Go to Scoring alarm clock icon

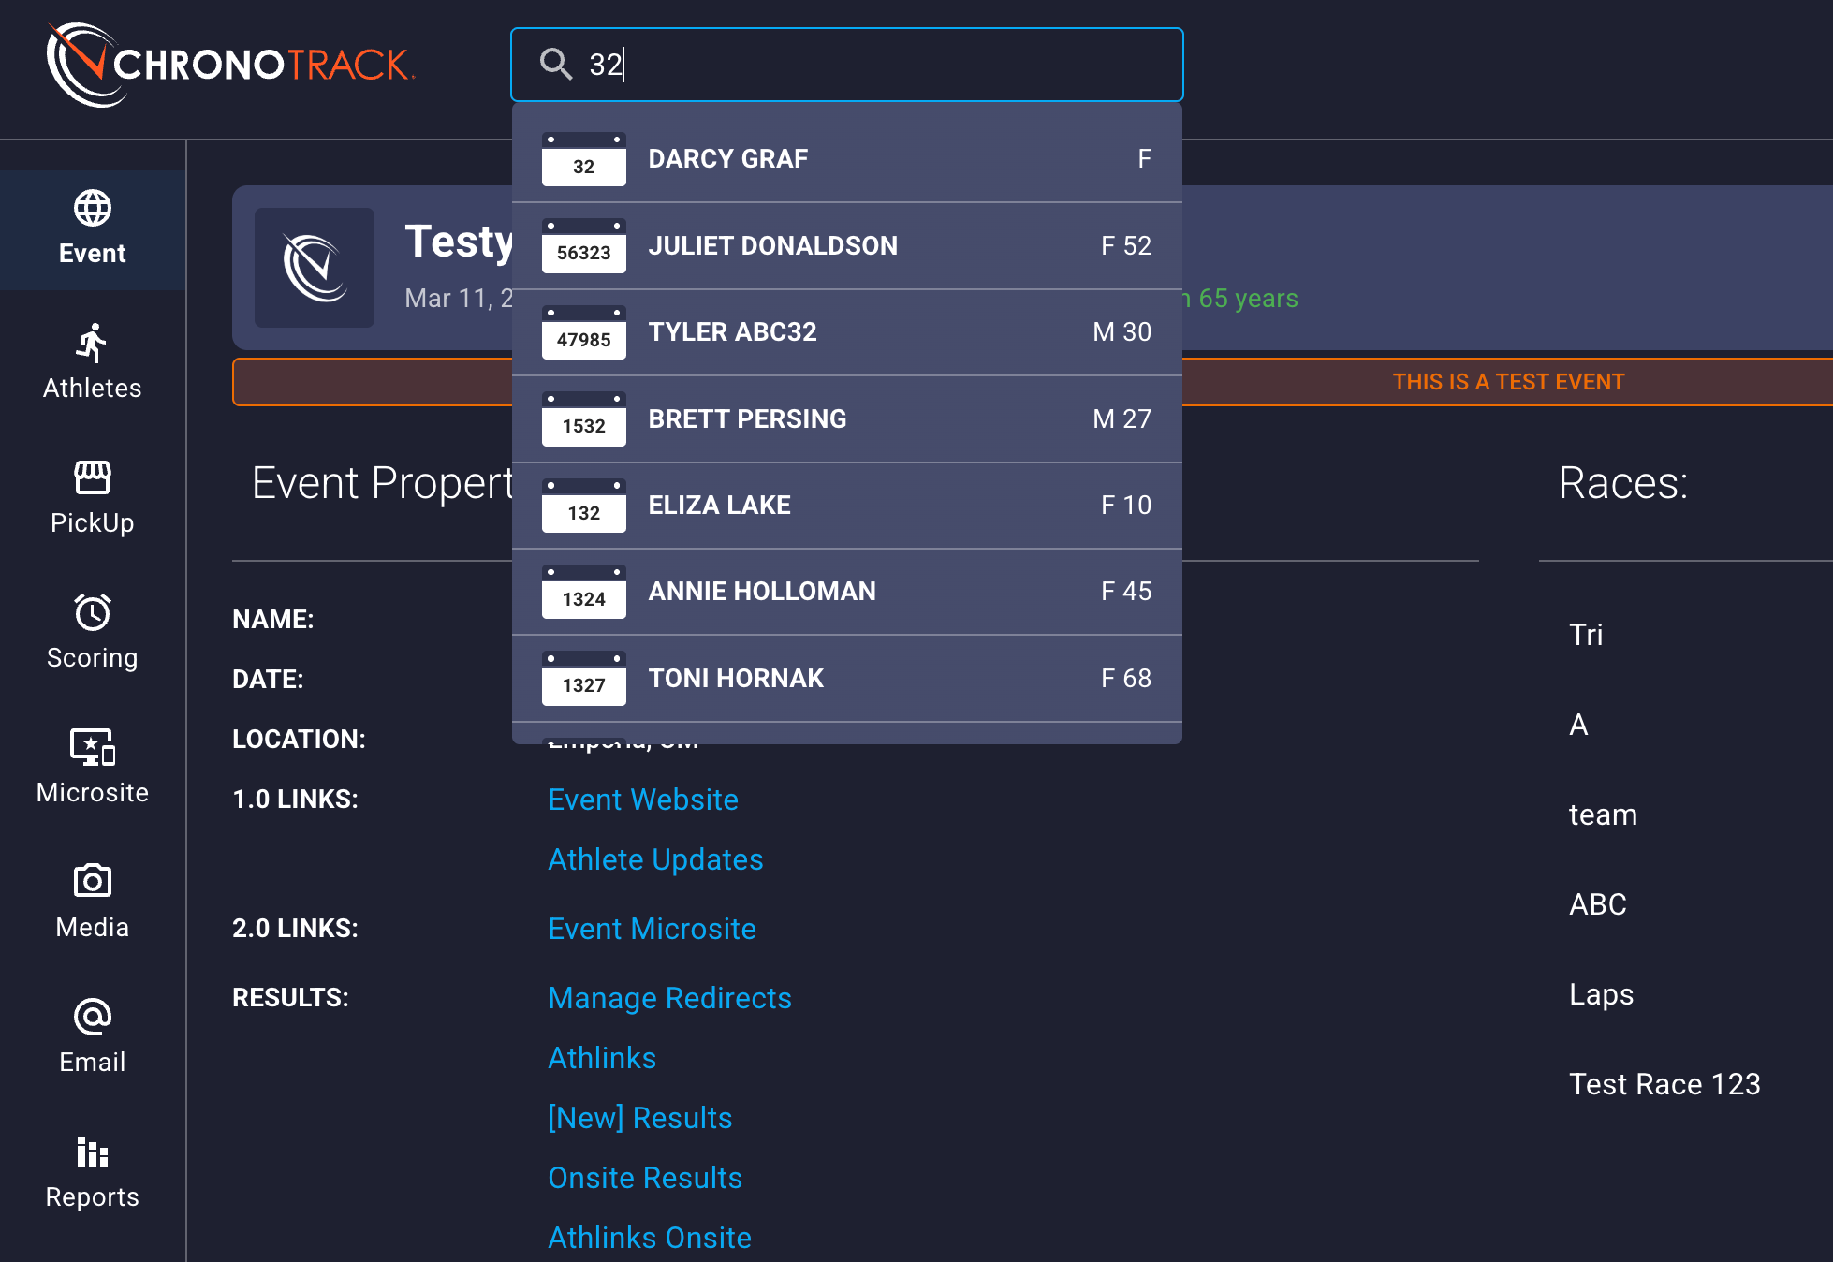click(92, 613)
